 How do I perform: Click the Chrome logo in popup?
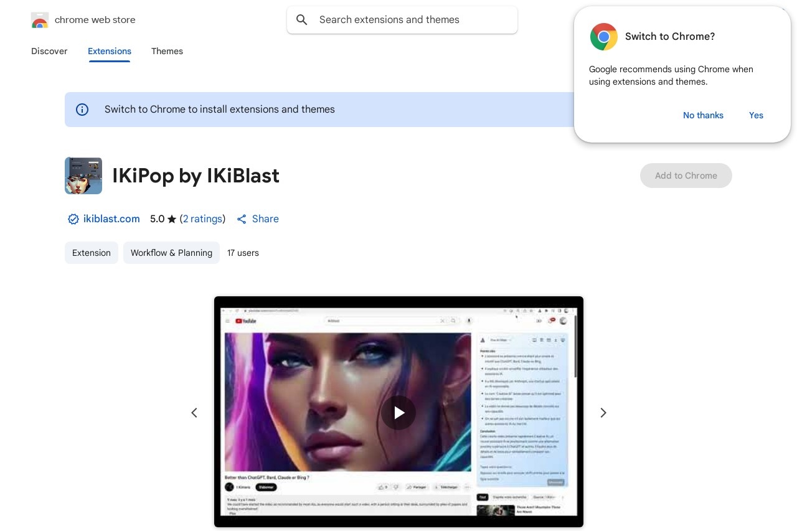(604, 37)
